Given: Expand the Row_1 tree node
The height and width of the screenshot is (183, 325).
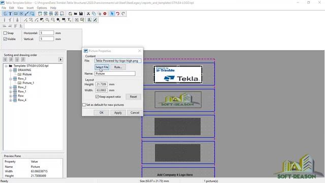Looking at the screenshot, I should click(x=11, y=91).
